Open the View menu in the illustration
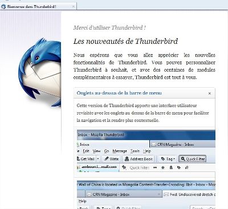This screenshot has height=209, width=228. click(x=96, y=151)
